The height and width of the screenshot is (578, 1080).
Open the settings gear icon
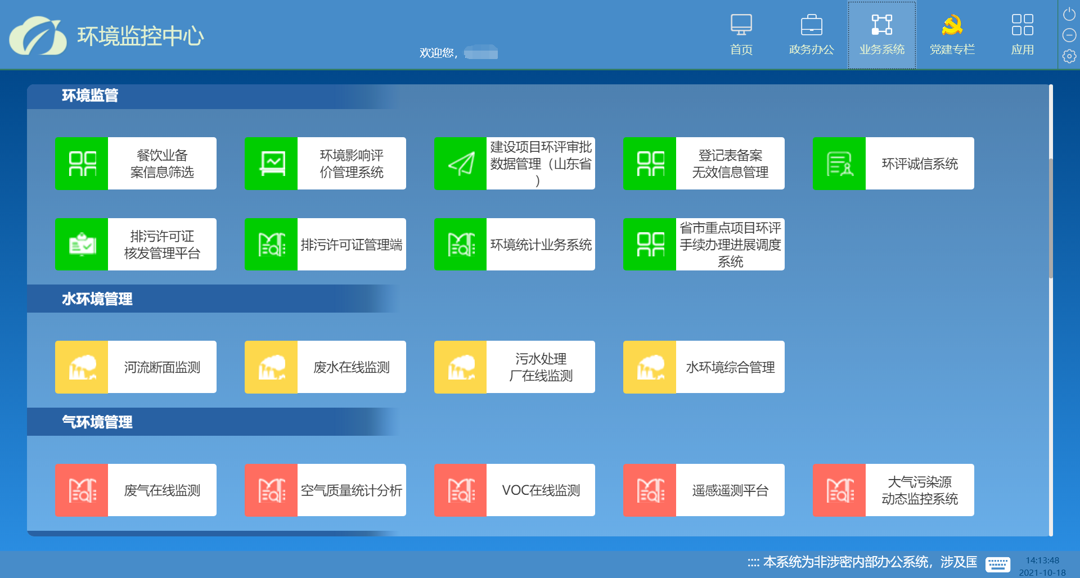(1069, 56)
